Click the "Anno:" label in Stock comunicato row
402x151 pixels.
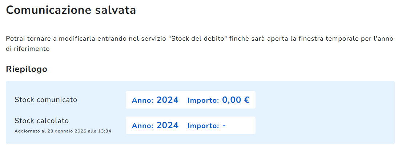click(142, 101)
